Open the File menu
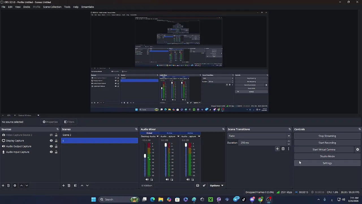This screenshot has width=362, height=204. [x=3, y=7]
